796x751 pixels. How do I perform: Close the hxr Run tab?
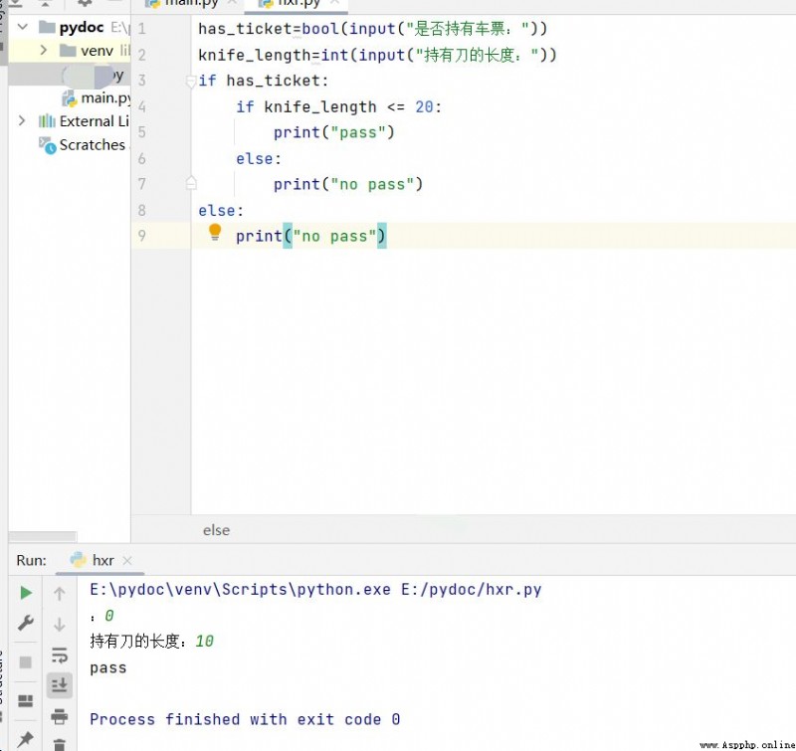tap(127, 560)
